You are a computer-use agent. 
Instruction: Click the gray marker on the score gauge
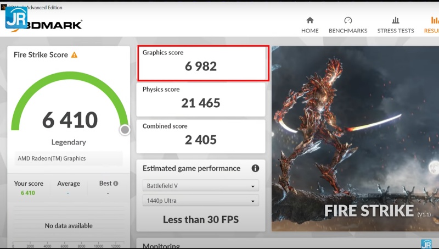pyautogui.click(x=125, y=130)
